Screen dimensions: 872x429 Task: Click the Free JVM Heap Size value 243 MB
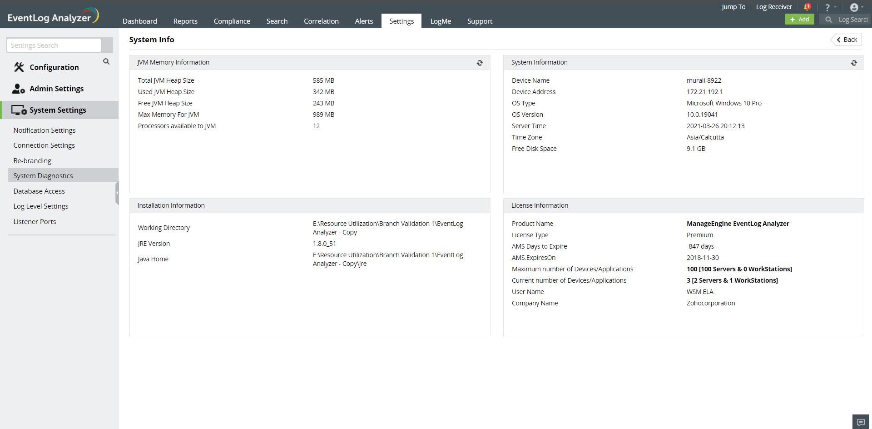pos(323,103)
